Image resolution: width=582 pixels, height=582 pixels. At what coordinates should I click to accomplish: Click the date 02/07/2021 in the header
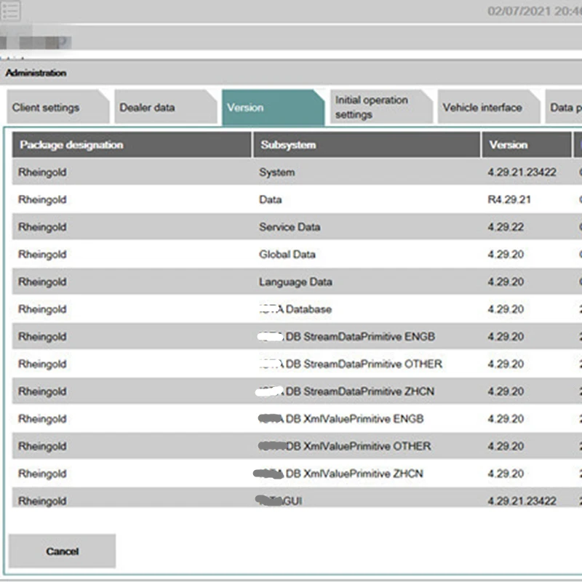point(519,11)
